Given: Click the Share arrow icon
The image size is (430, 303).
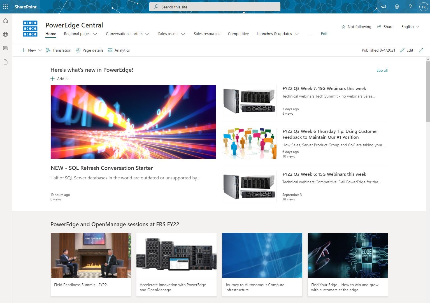Looking at the screenshot, I should 379,27.
